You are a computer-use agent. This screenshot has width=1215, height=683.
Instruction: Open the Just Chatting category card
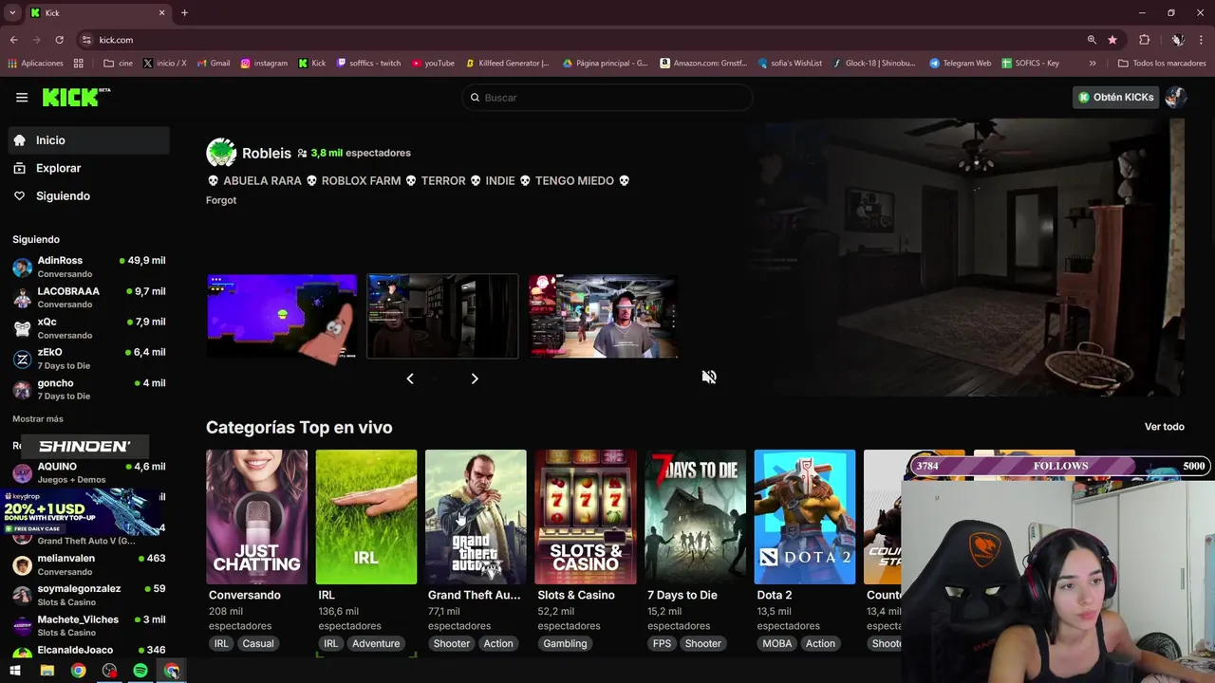(x=256, y=517)
